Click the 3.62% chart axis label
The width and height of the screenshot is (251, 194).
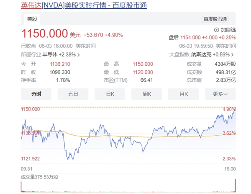point(229,133)
